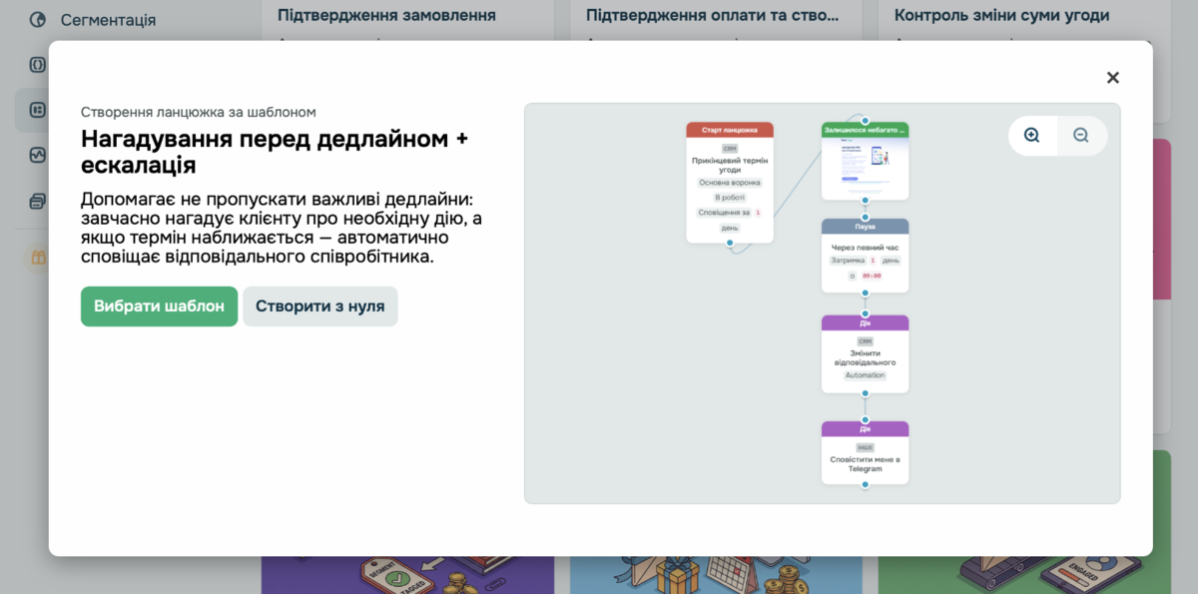Select the Старт ланцюжка node header

pyautogui.click(x=730, y=130)
